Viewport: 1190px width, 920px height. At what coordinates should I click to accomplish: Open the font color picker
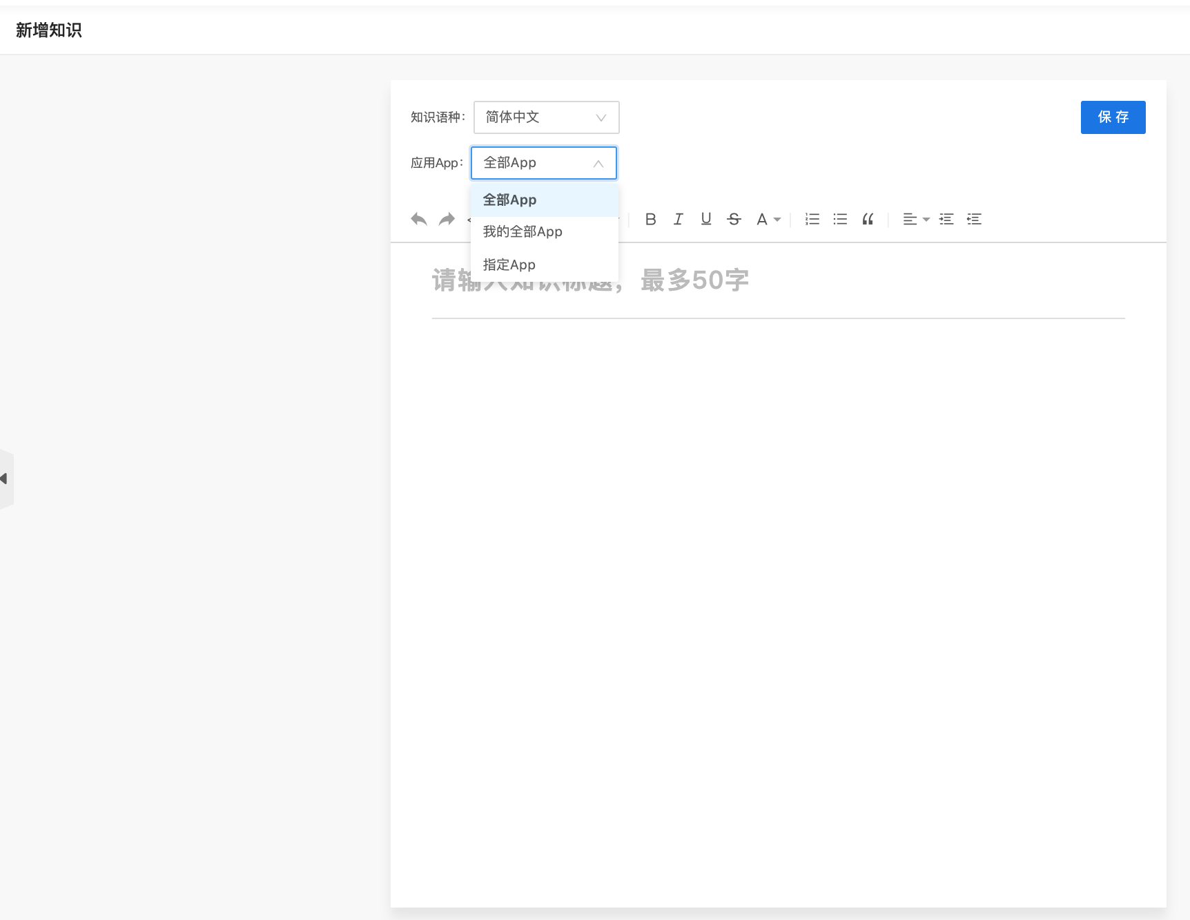(768, 219)
